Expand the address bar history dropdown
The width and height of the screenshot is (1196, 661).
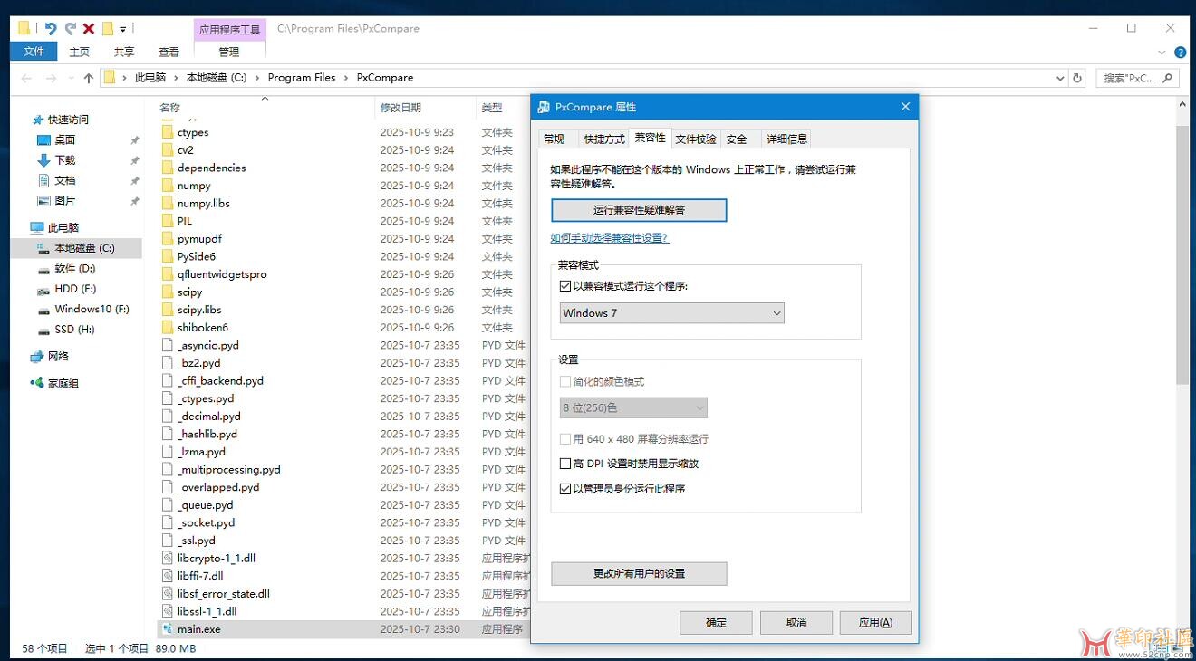coord(1060,79)
